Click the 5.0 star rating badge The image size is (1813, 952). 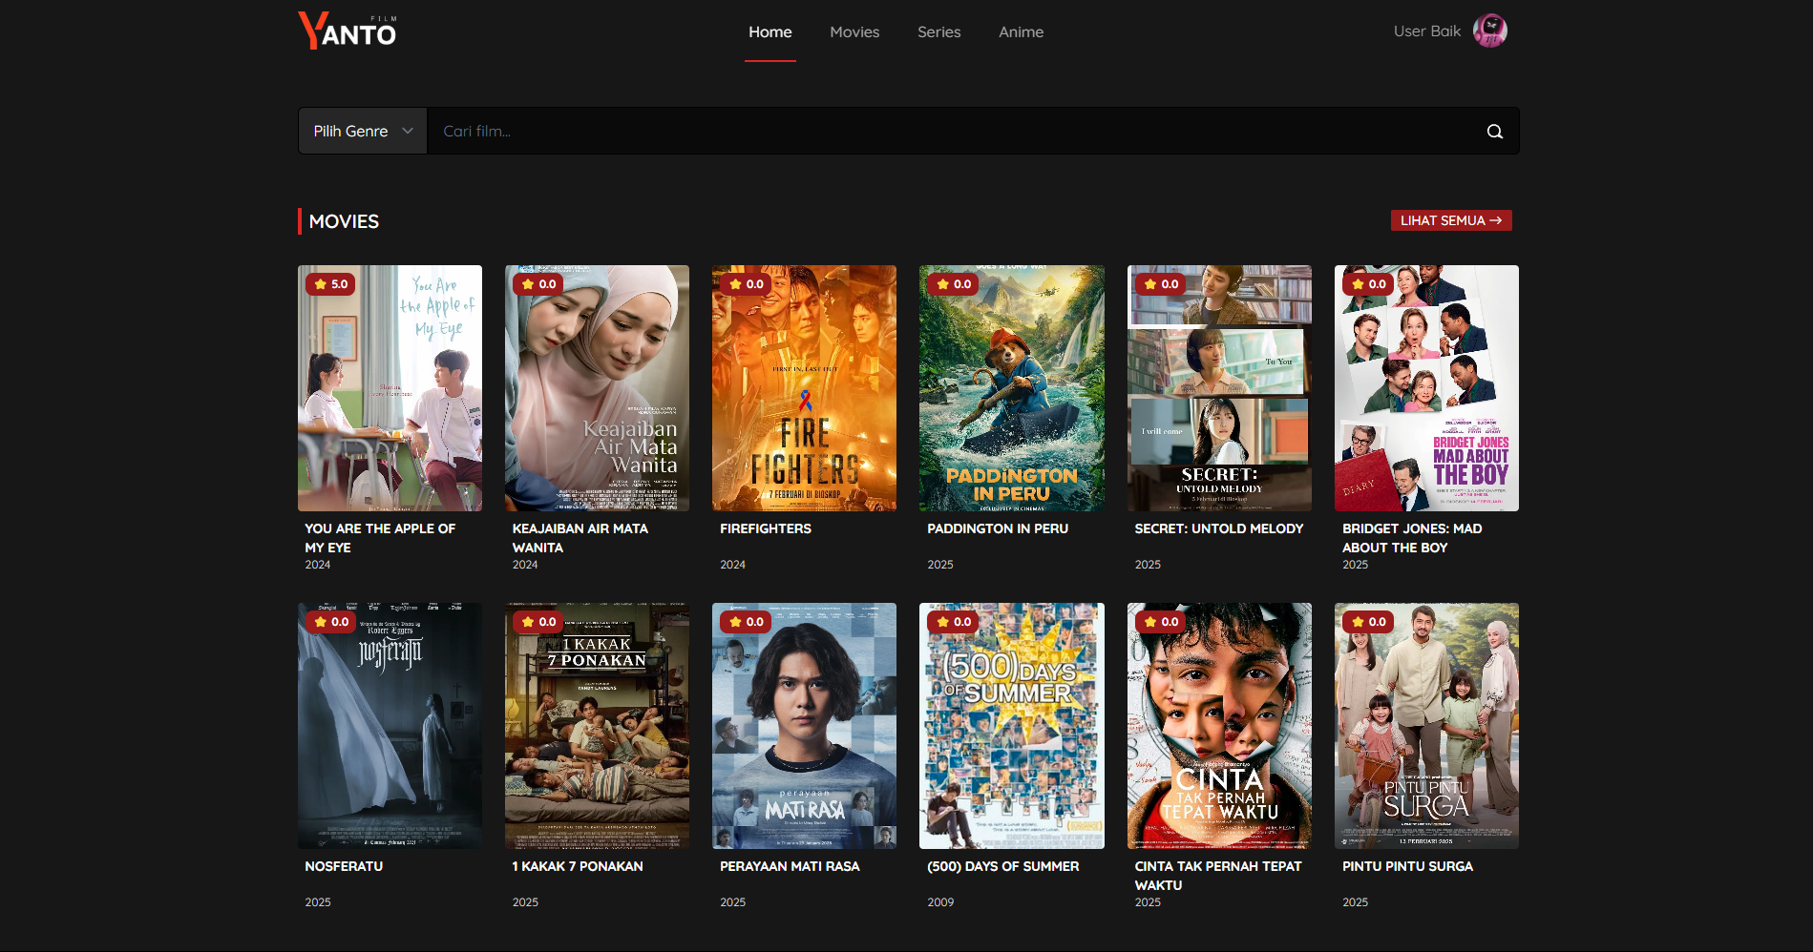coord(330,284)
